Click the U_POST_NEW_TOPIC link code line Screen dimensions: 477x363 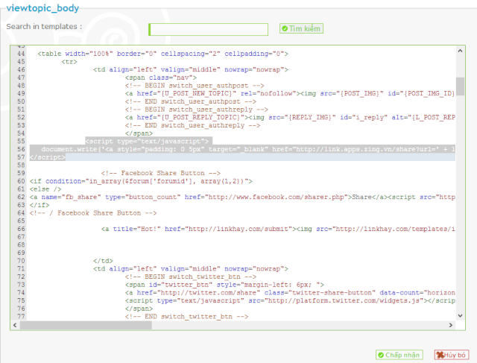[x=290, y=93]
